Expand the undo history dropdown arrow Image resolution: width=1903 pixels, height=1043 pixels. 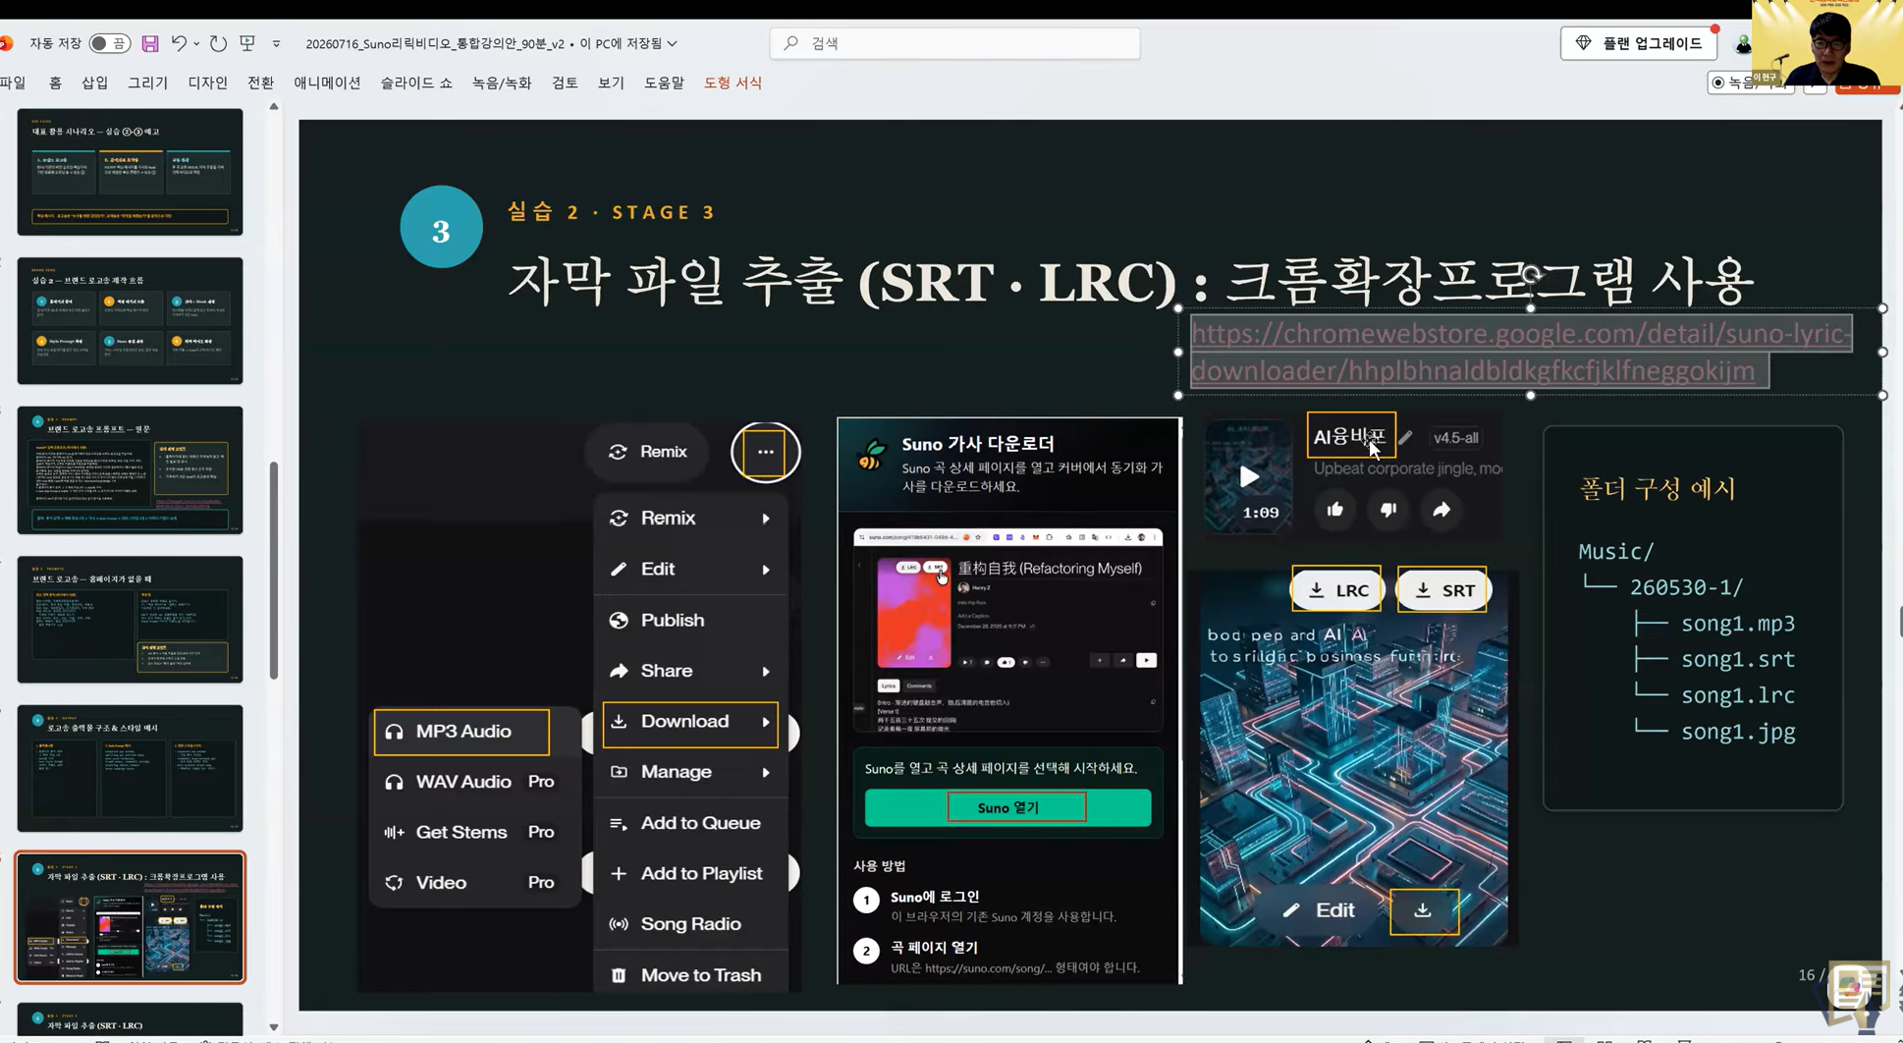pos(196,43)
